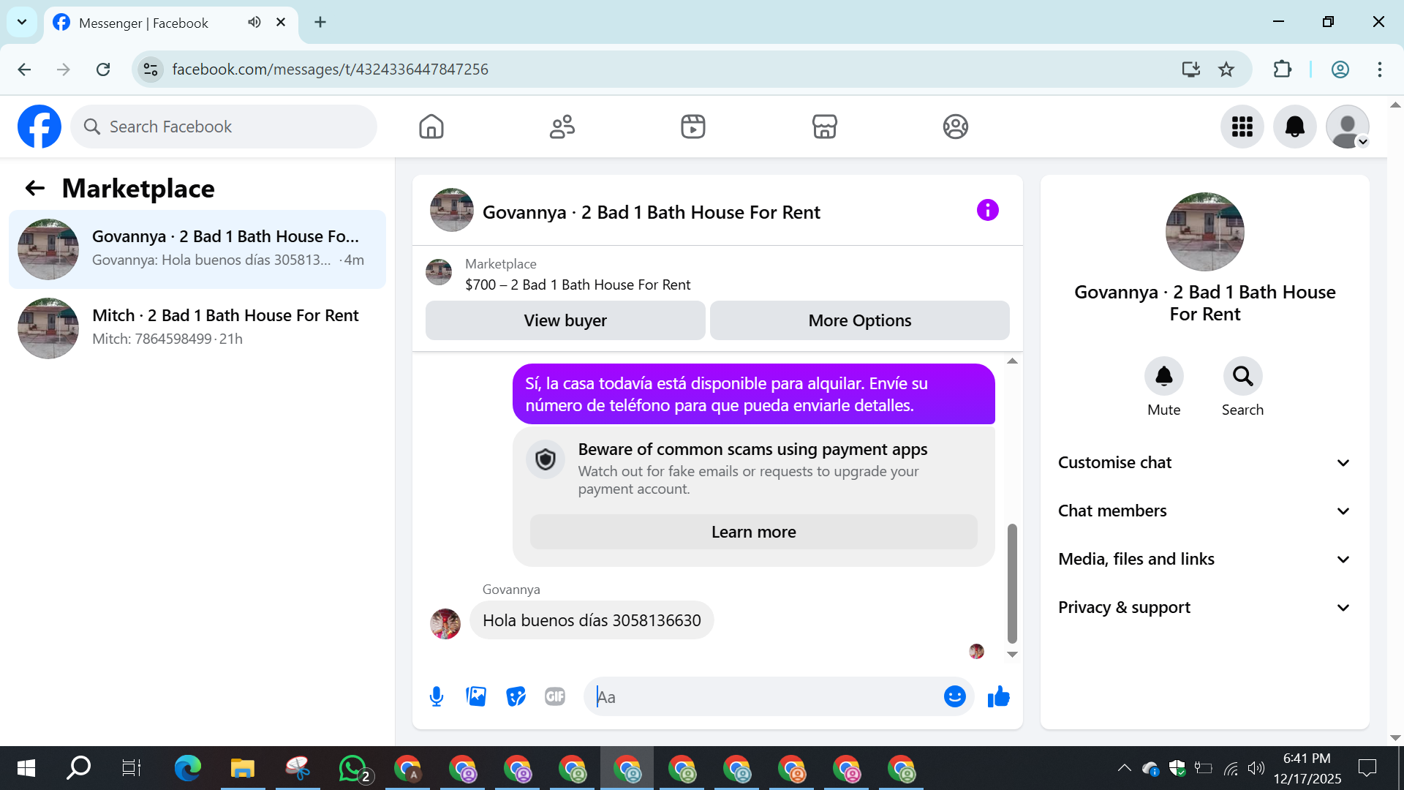Click the chat message scrollbar
This screenshot has height=790, width=1404.
click(1012, 582)
